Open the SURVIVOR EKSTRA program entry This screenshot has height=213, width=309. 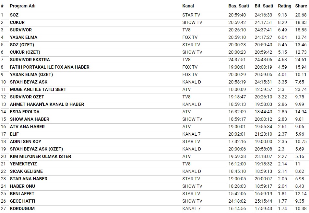[30, 60]
